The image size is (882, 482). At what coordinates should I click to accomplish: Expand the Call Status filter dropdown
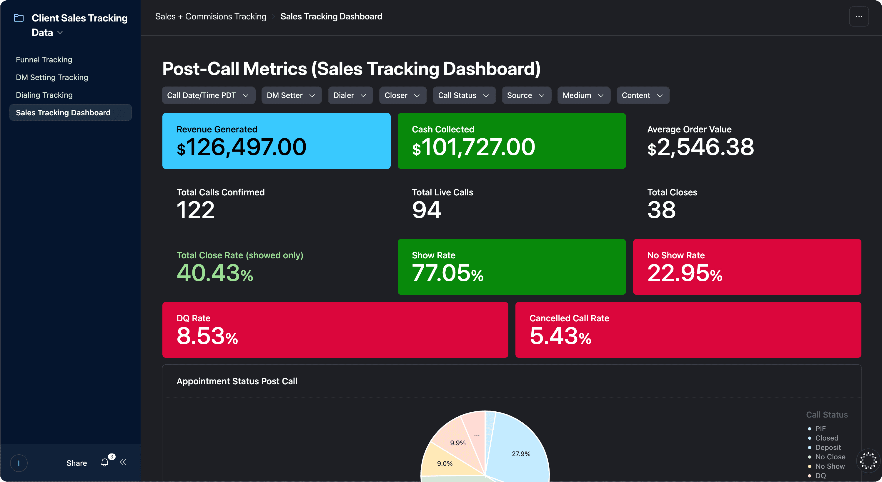(x=464, y=95)
